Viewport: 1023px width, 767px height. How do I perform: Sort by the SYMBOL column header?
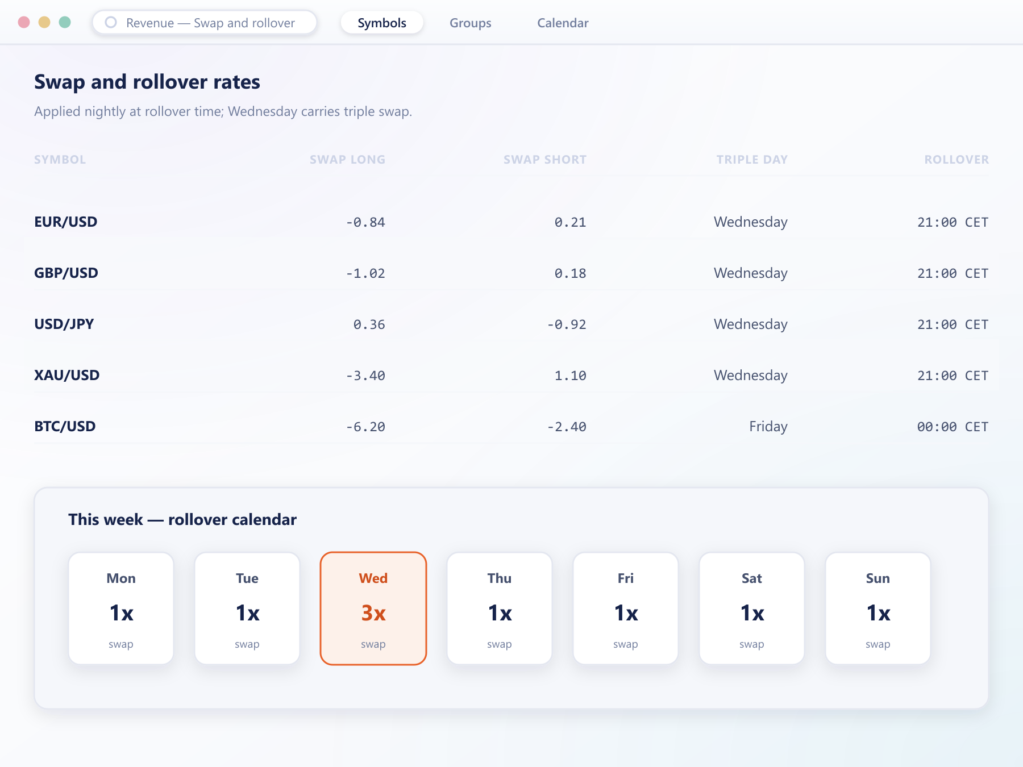tap(60, 160)
